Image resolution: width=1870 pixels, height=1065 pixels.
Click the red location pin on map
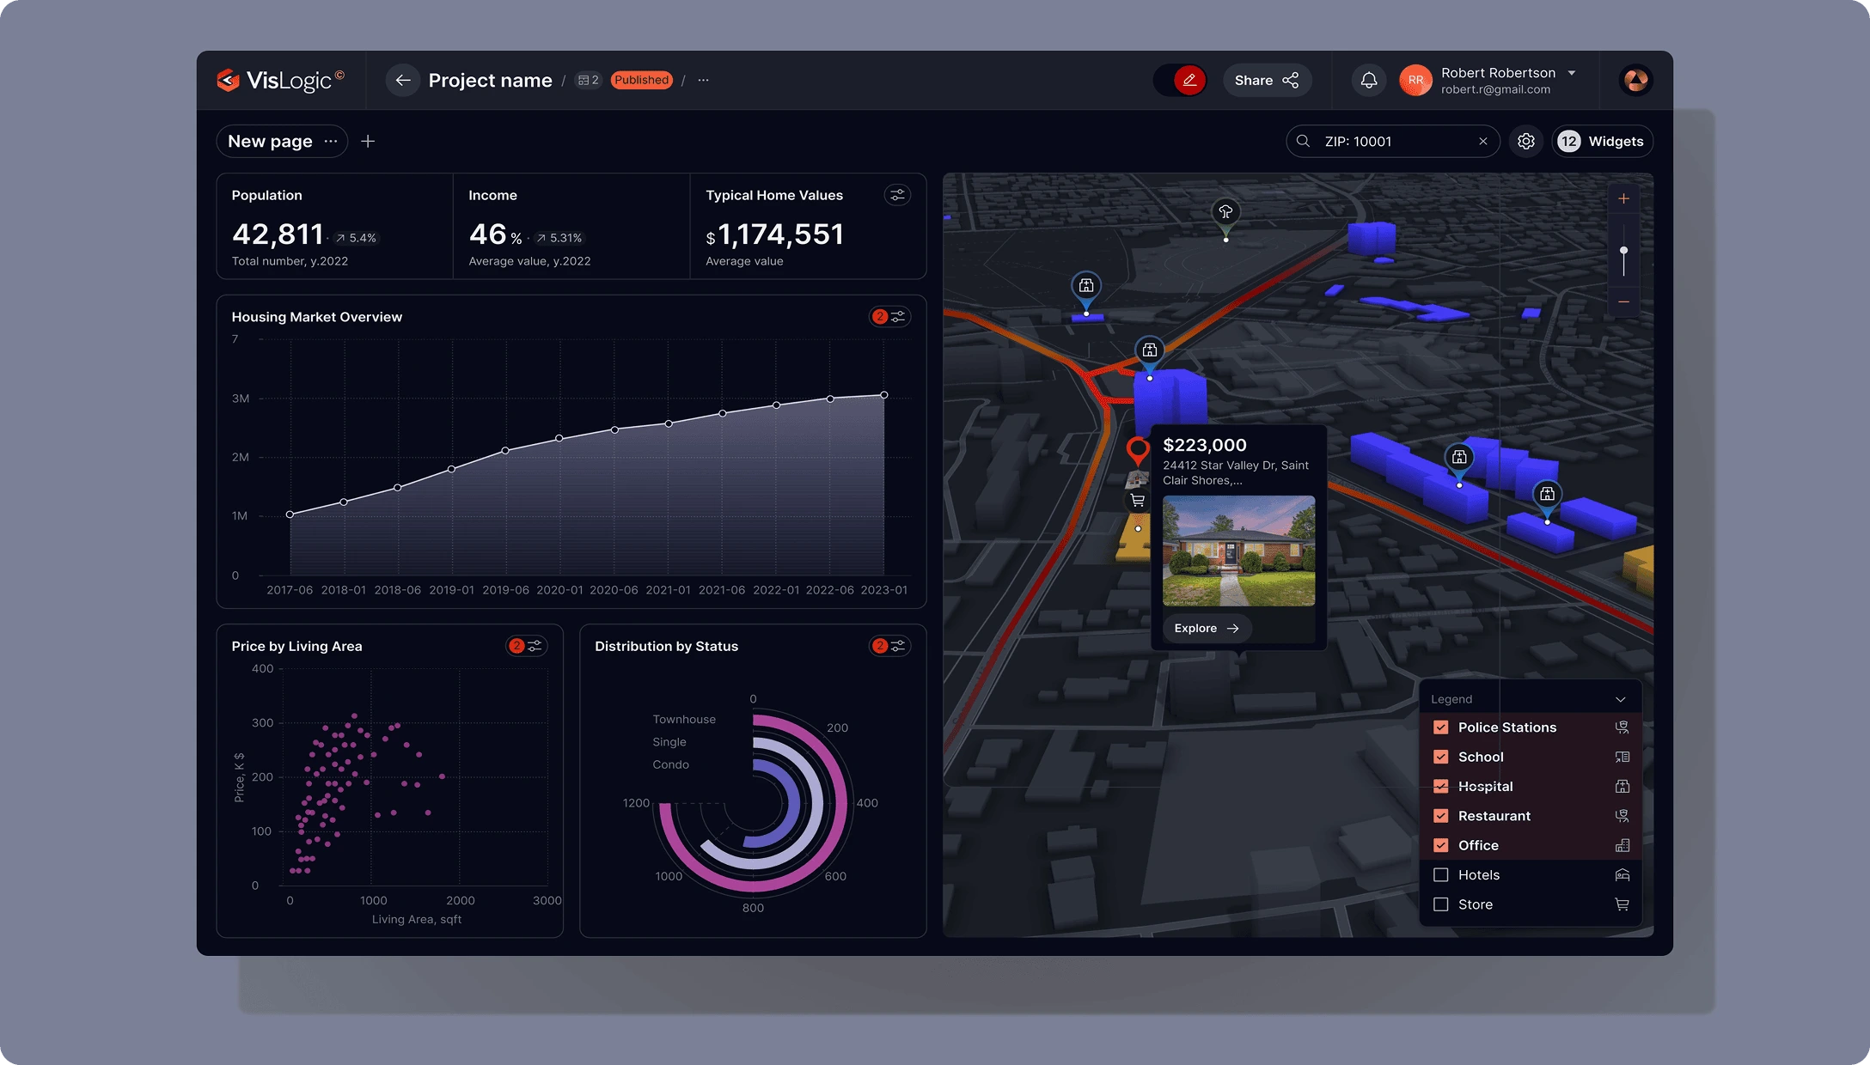tap(1138, 450)
